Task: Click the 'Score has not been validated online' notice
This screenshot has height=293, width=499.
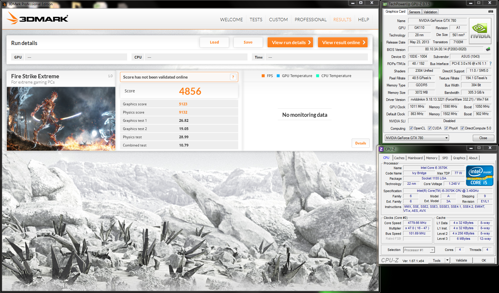Action: pos(179,77)
